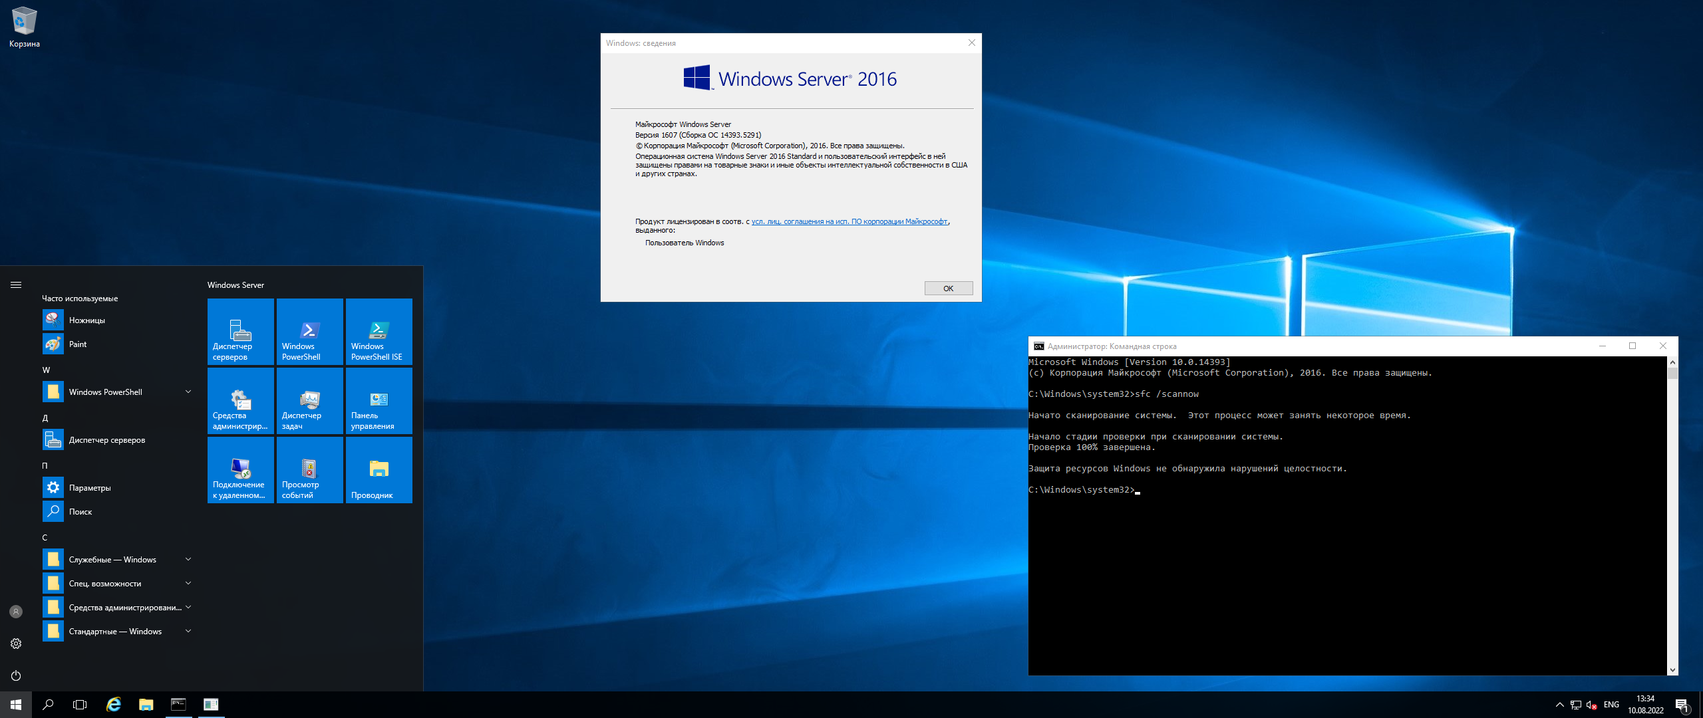The width and height of the screenshot is (1703, 718).
Task: Open the Remote Desktop Connection tile
Action: point(241,470)
